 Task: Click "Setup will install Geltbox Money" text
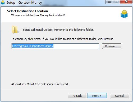click(58, 30)
